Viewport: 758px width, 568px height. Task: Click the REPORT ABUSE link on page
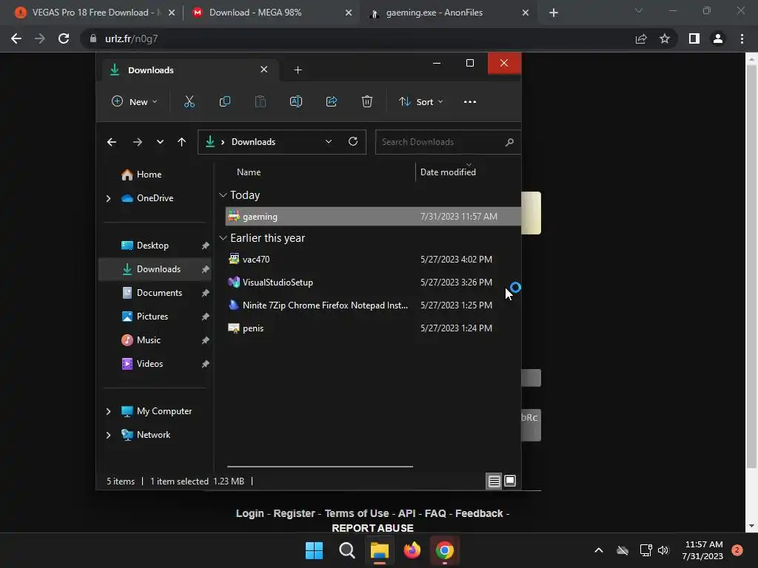pyautogui.click(x=373, y=528)
